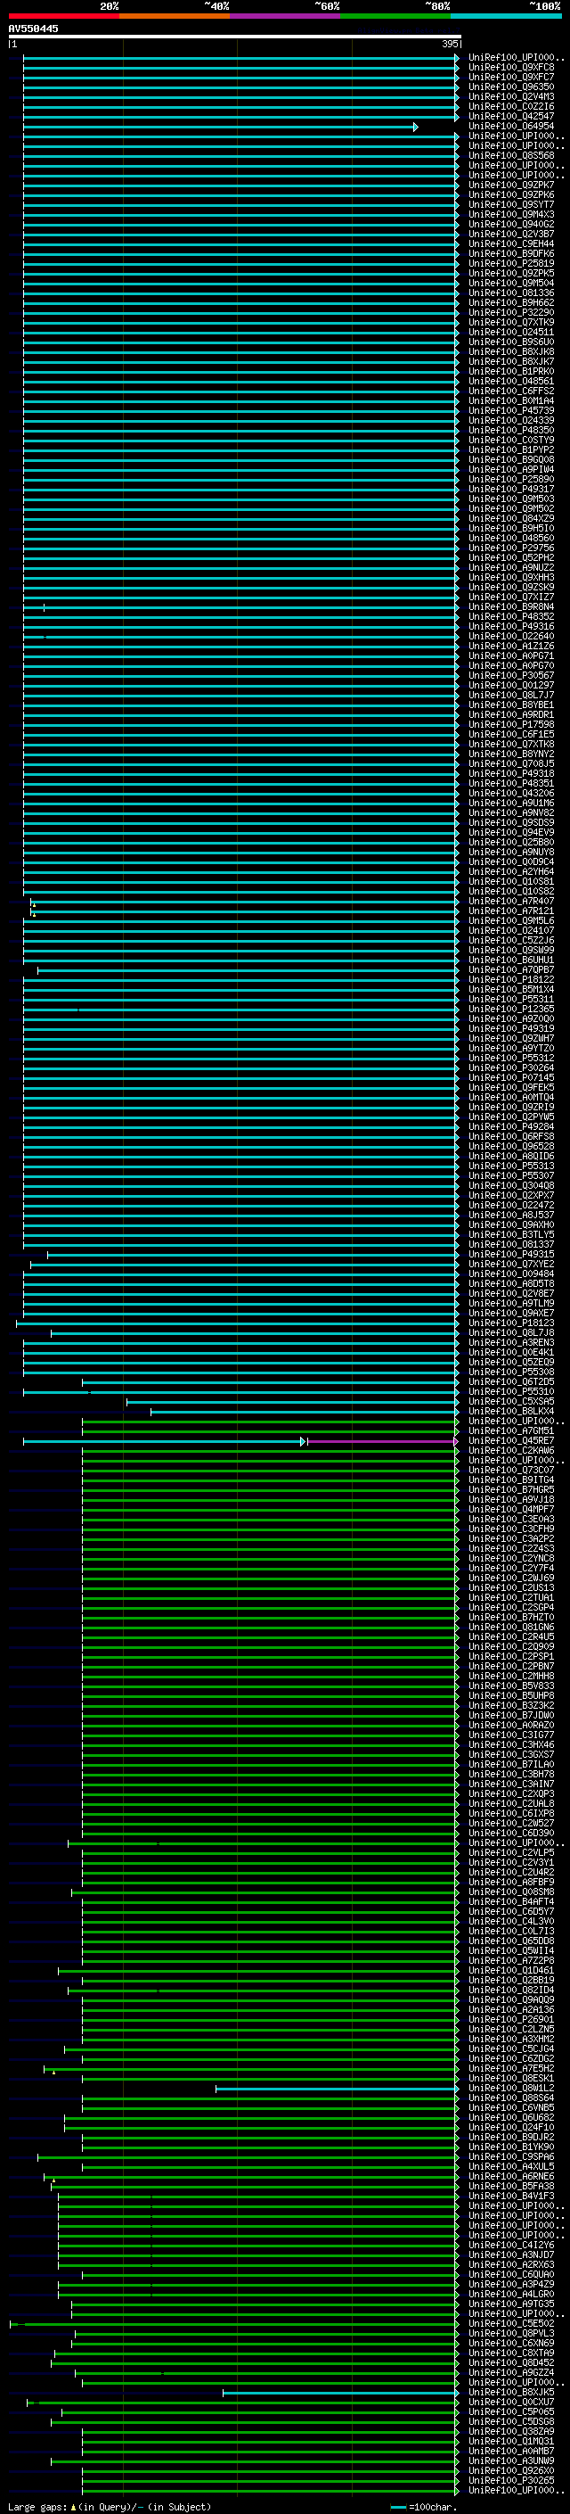The height and width of the screenshot is (2514, 570).
Task: Select the UniRef100_C6FFS2 label
Action: pos(511,391)
